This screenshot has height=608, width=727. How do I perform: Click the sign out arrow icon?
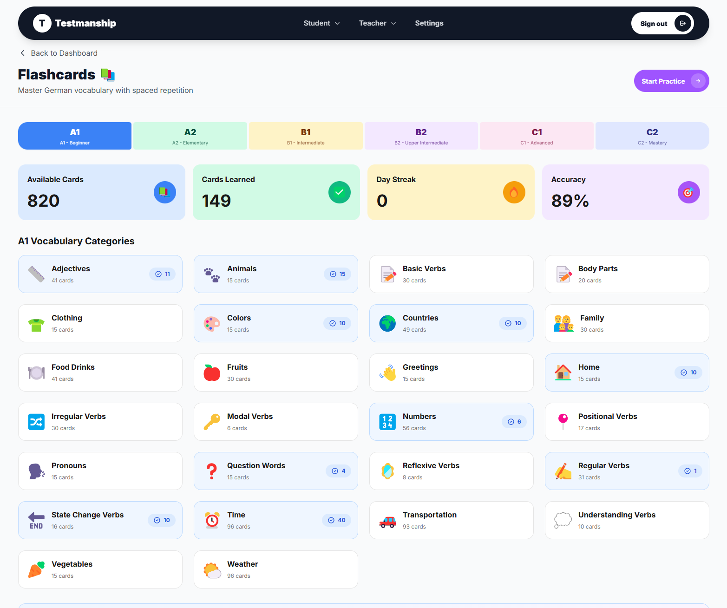pos(682,23)
